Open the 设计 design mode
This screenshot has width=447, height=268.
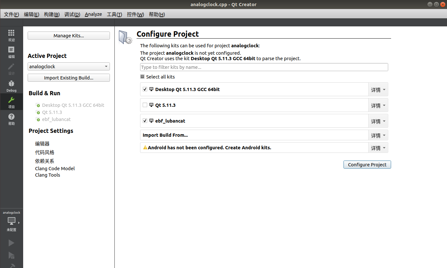(x=11, y=69)
